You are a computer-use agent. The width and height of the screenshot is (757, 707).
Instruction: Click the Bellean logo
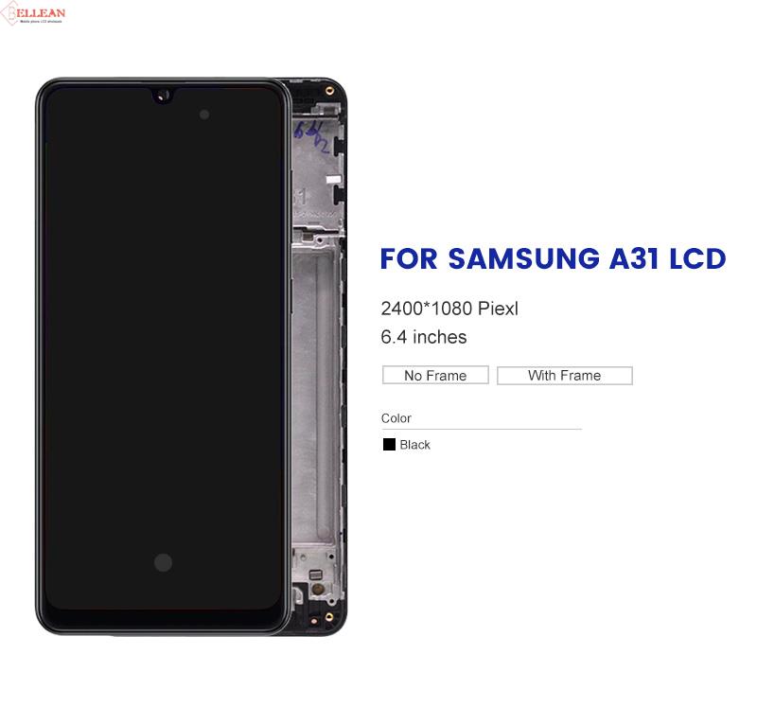click(33, 13)
